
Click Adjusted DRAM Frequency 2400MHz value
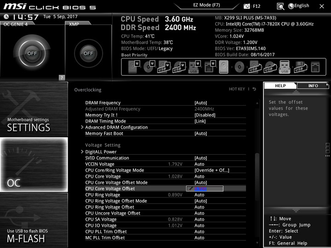pos(204,109)
